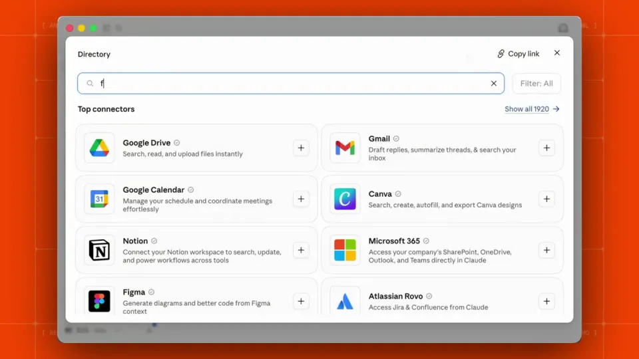Click the Google Calendar icon
Screen dimensions: 639x359
click(99, 199)
